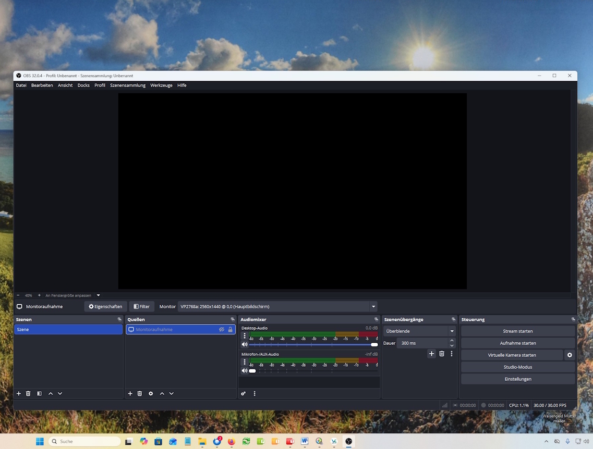Image resolution: width=593 pixels, height=449 pixels.
Task: Adjust Desktop-Audio volume slider
Action: [x=313, y=344]
